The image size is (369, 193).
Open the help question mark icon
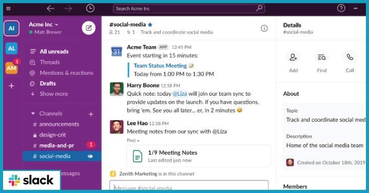pyautogui.click(x=341, y=9)
